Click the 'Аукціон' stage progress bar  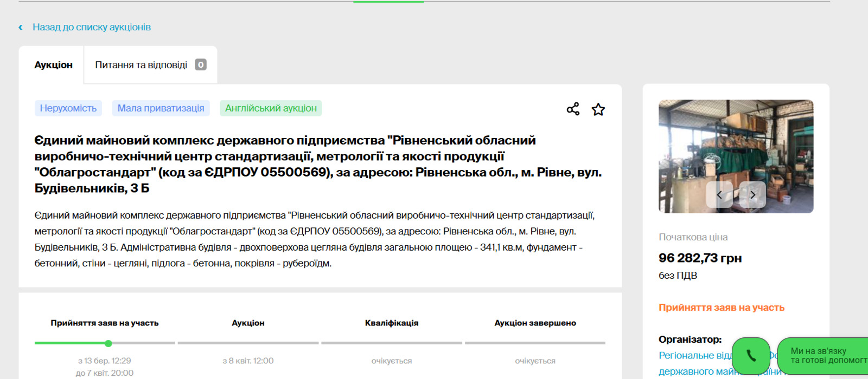[248, 343]
